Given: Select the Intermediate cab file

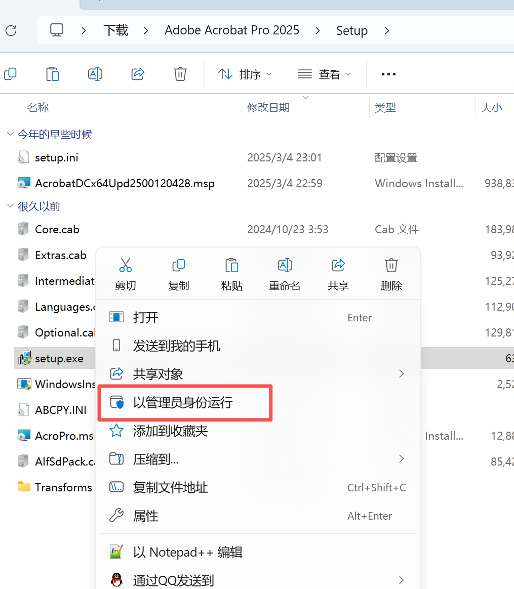Looking at the screenshot, I should 65,281.
